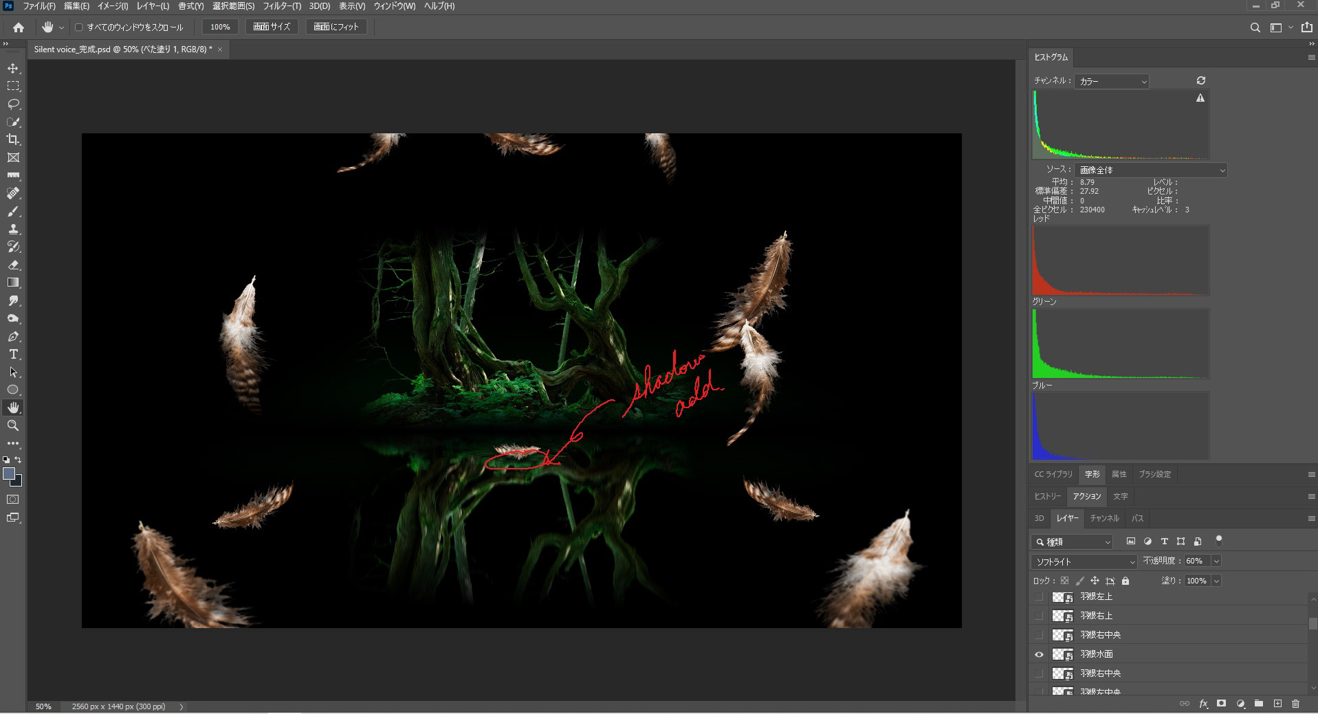Select the Rectangular Marquee tool
The height and width of the screenshot is (714, 1318).
[13, 87]
